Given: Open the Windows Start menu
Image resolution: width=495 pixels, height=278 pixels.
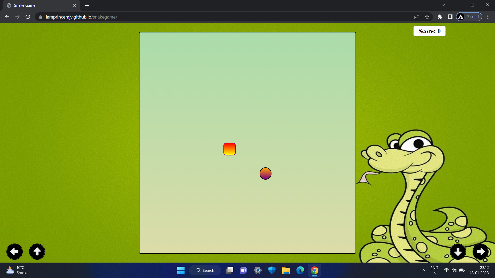Looking at the screenshot, I should tap(181, 270).
